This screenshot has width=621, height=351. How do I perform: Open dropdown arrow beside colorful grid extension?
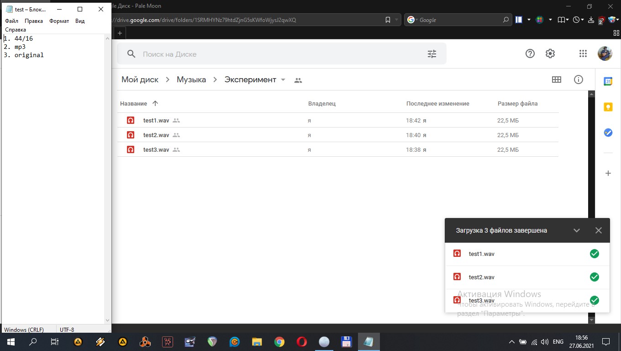(x=550, y=20)
